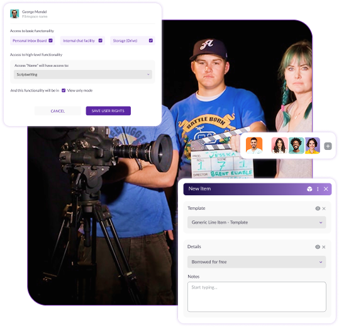Remove the Details section with X
This screenshot has width=339, height=327.
(324, 247)
